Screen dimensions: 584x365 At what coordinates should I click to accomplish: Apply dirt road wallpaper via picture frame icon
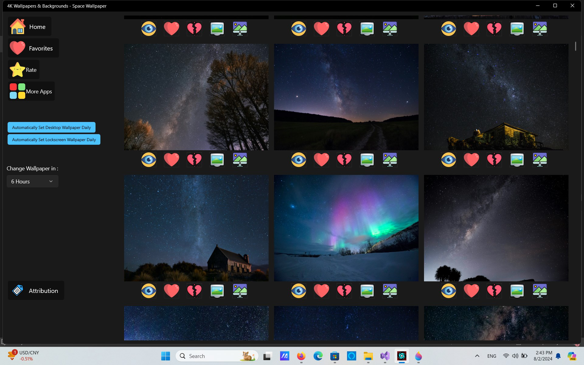[367, 160]
